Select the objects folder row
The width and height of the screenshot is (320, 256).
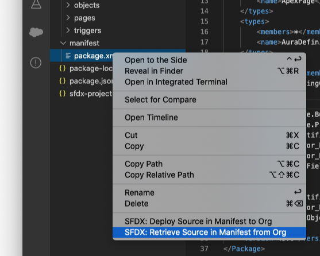(118, 5)
